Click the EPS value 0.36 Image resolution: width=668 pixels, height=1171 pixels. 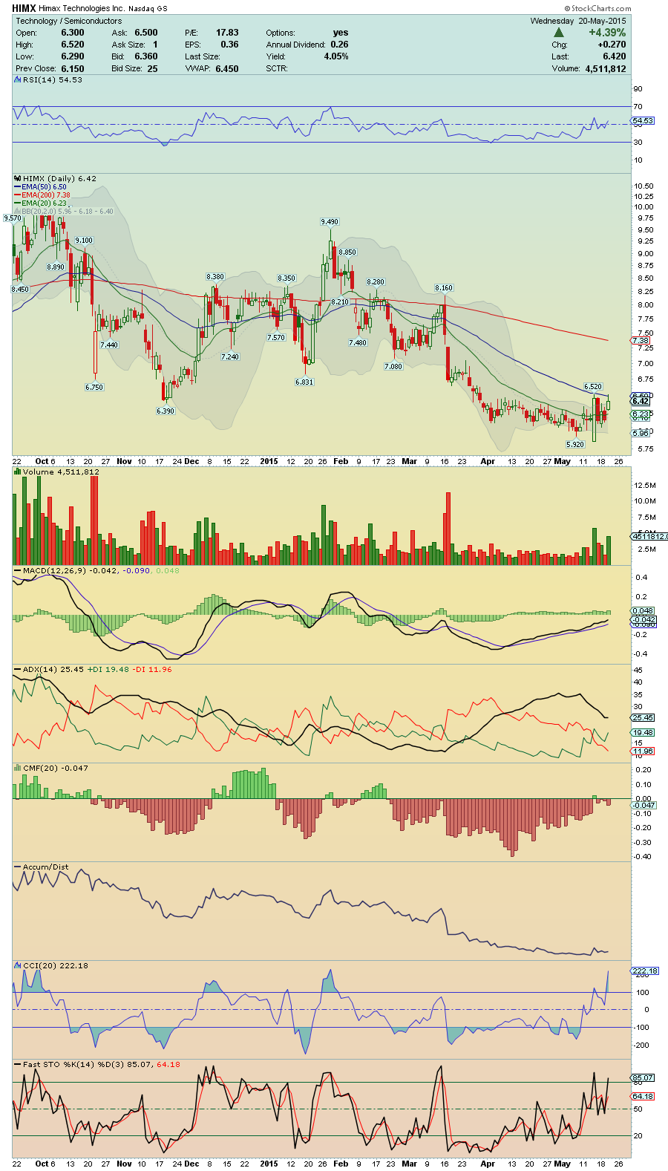(230, 45)
